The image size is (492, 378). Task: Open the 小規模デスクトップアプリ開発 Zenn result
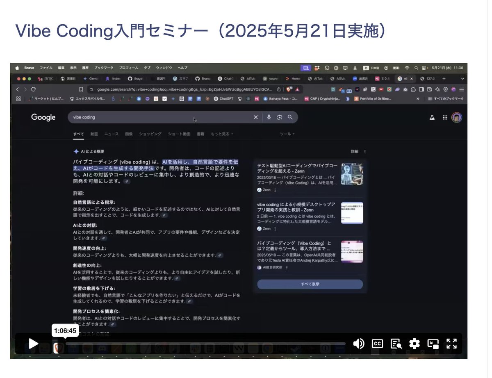pos(297,207)
